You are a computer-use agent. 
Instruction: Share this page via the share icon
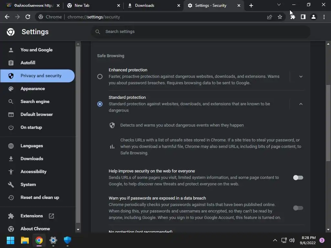coord(270,17)
